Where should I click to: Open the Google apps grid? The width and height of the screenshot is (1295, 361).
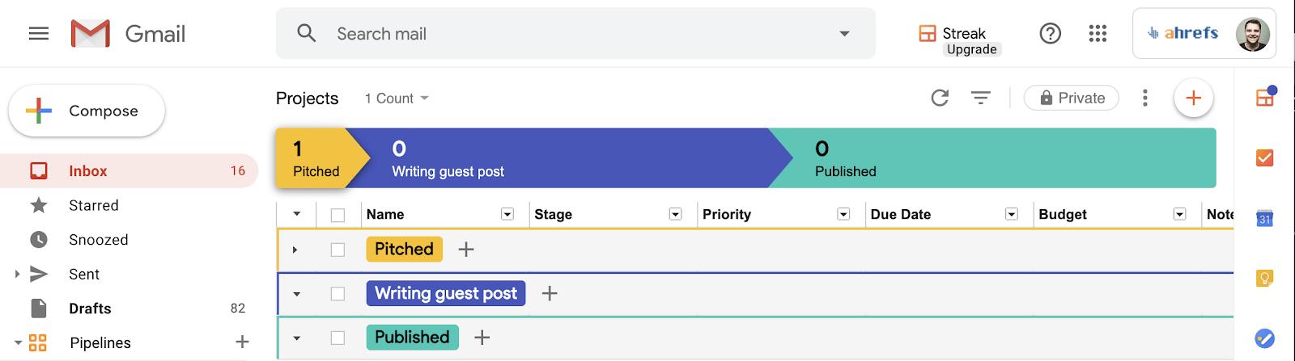coord(1098,34)
